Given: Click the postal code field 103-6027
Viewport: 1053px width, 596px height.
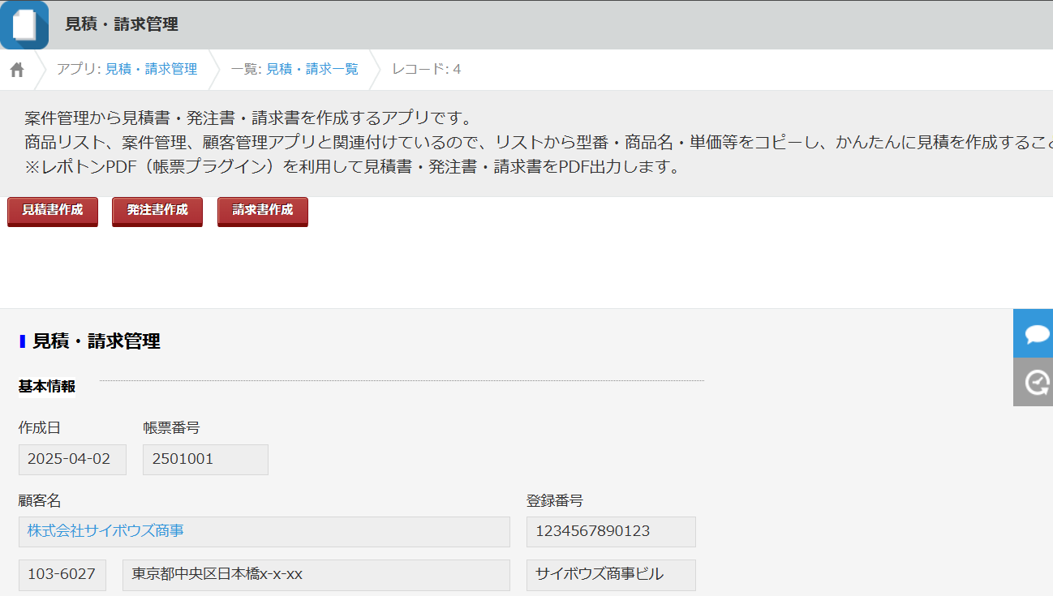Looking at the screenshot, I should click(x=62, y=575).
